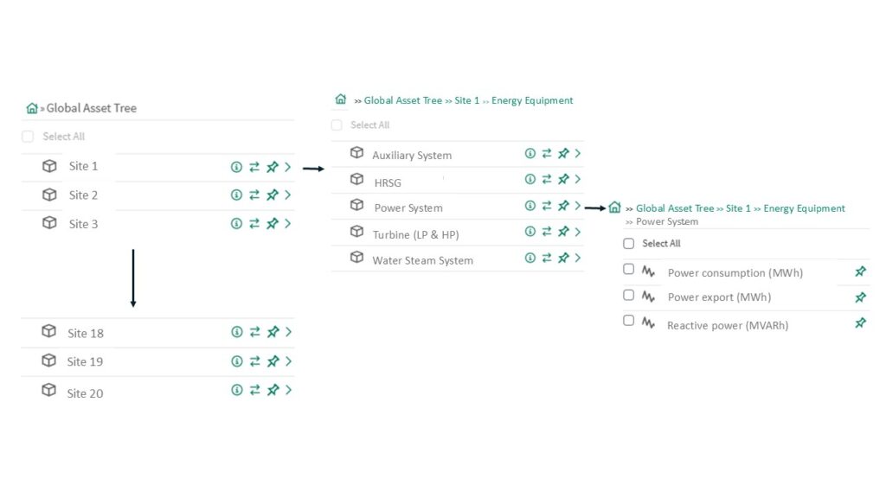Expand Site 20 with its chevron
Image resolution: width=886 pixels, height=498 pixels.
click(x=288, y=390)
